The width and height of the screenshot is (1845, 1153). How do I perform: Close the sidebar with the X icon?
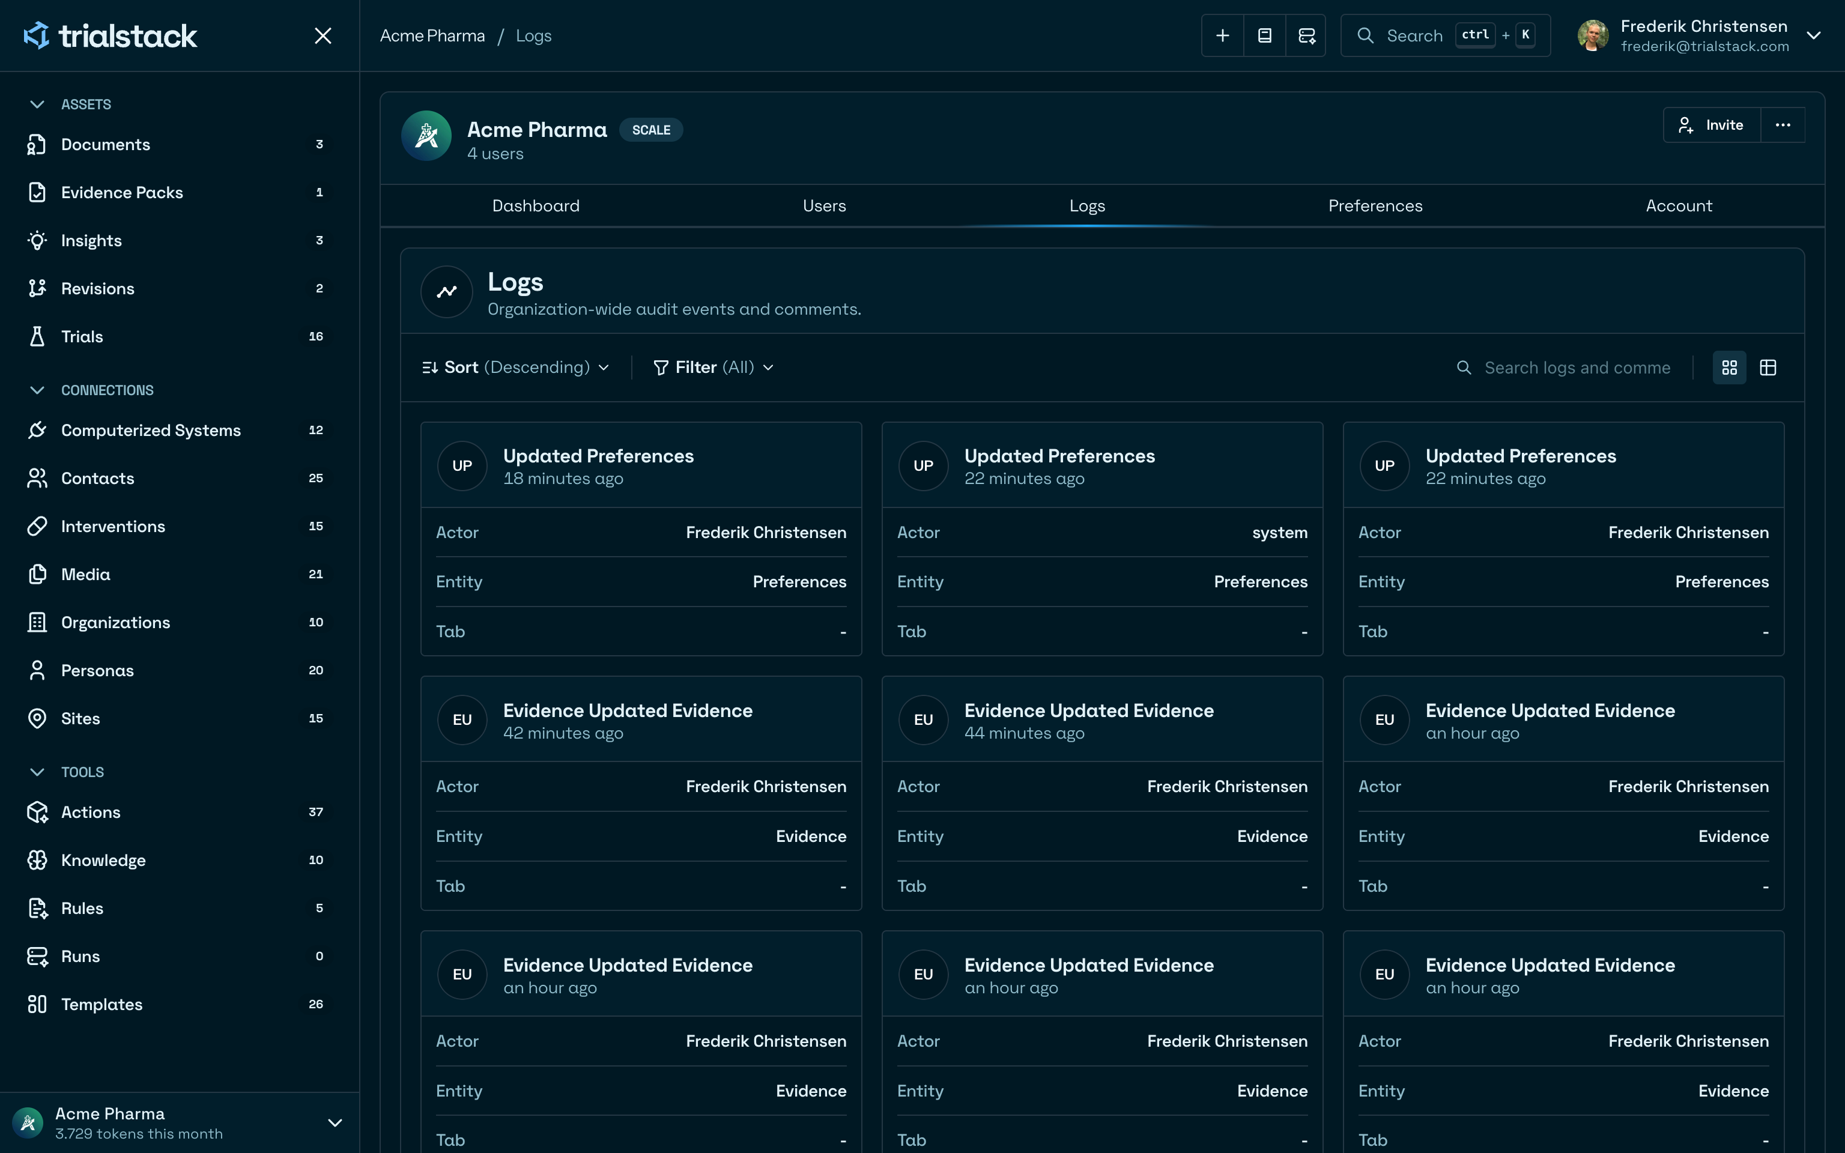click(x=323, y=36)
